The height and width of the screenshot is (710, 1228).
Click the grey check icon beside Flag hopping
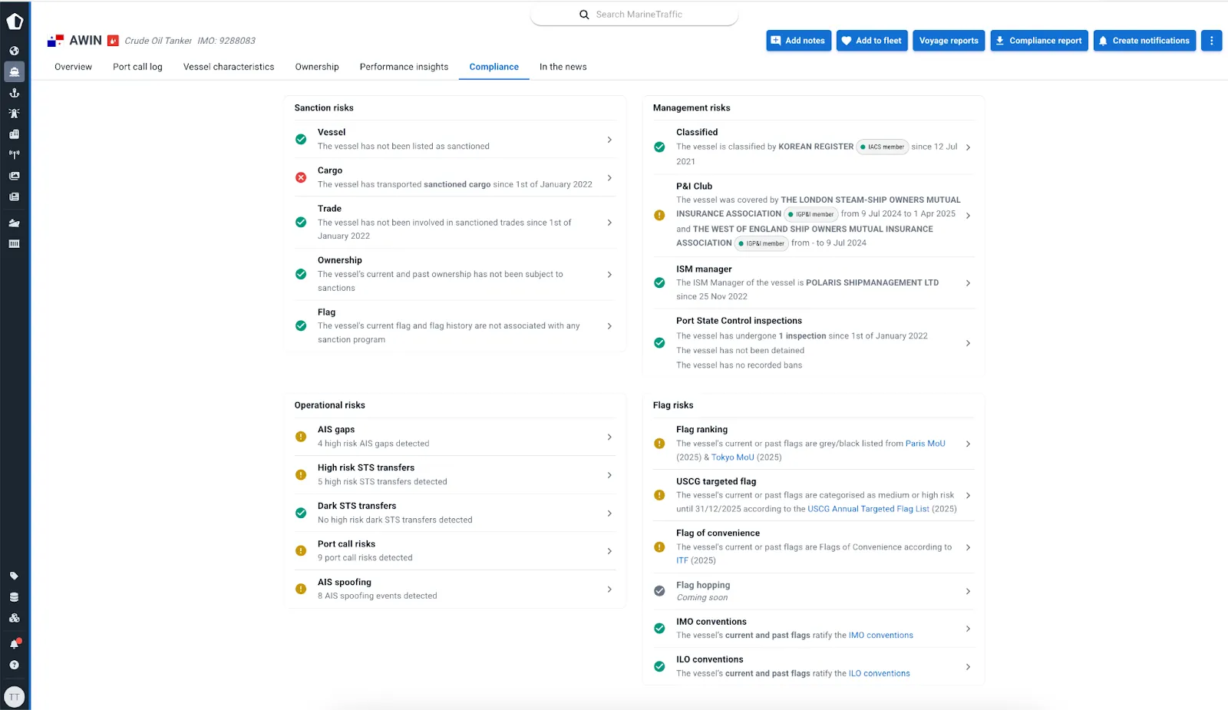(659, 591)
